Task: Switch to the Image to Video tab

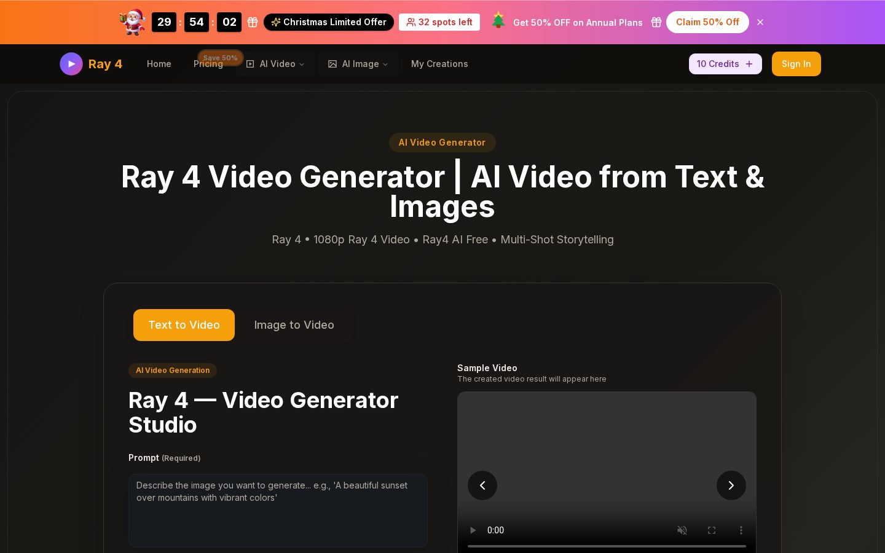Action: (x=294, y=325)
